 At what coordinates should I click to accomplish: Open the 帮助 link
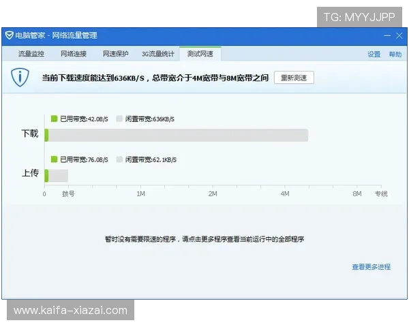(395, 54)
